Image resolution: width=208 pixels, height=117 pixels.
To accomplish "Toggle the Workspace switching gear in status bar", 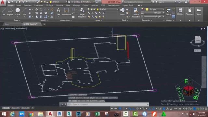I will 180,109.
